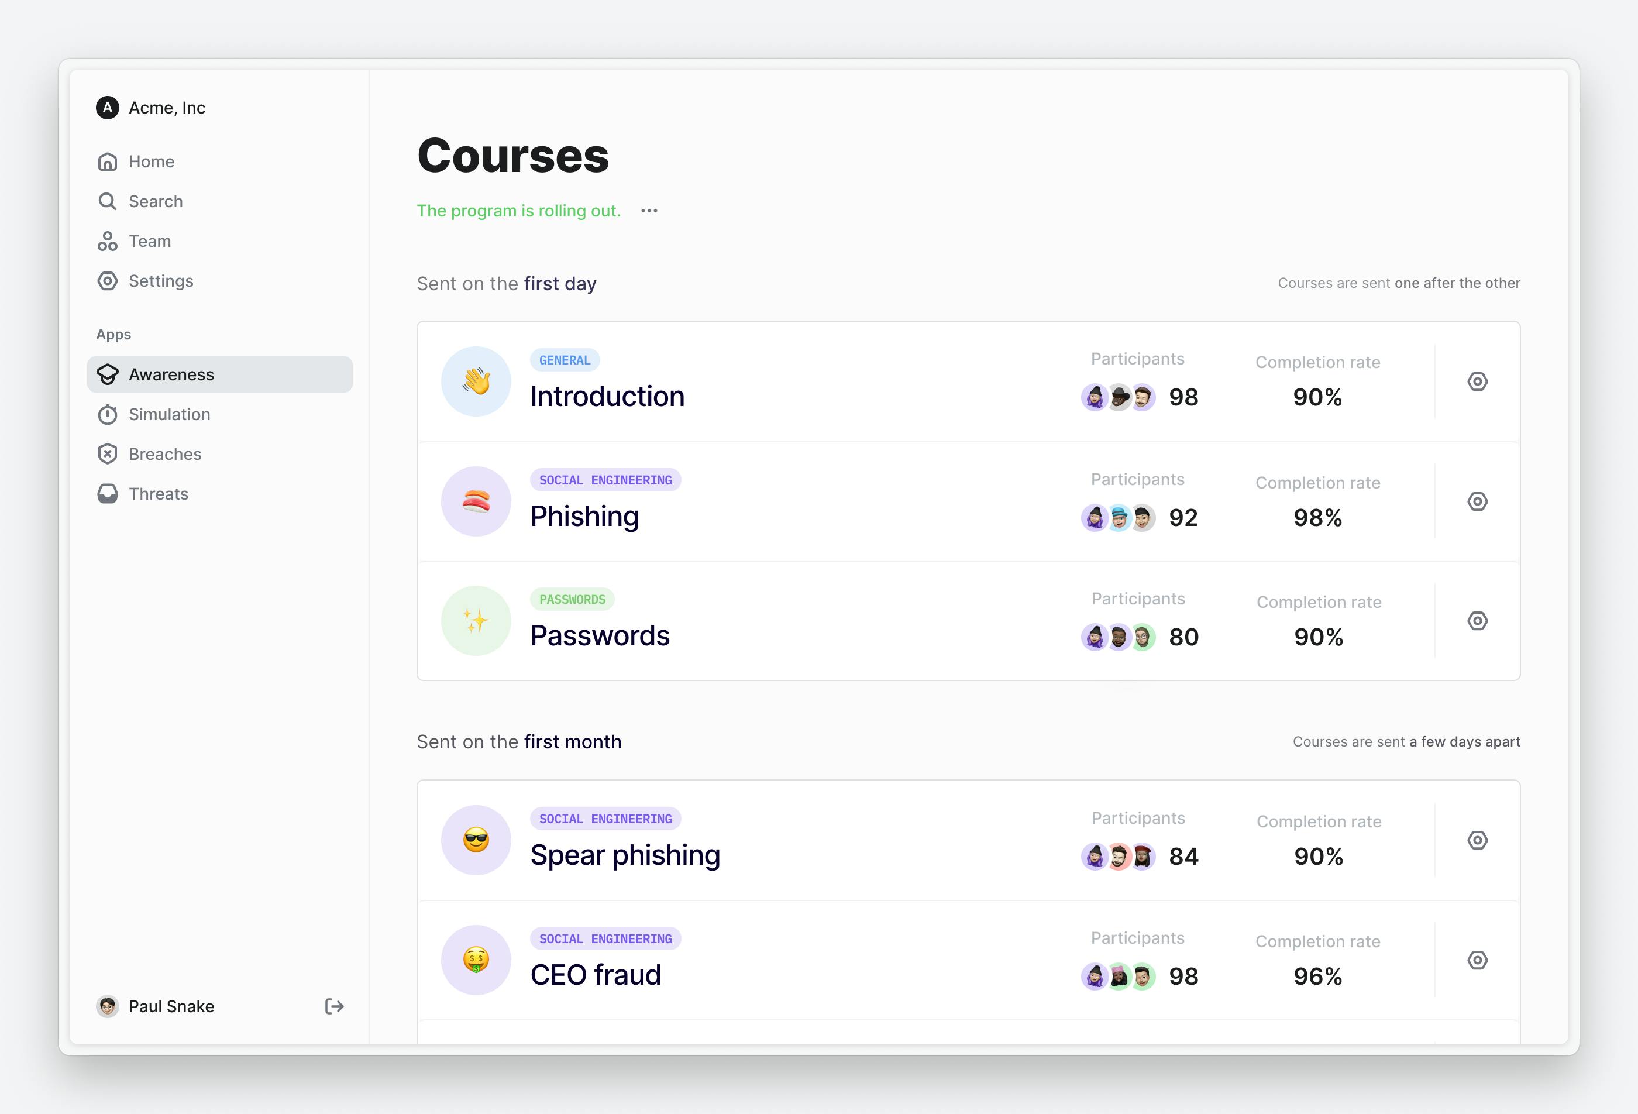Navigate to Threats app
The image size is (1638, 1114).
point(158,494)
